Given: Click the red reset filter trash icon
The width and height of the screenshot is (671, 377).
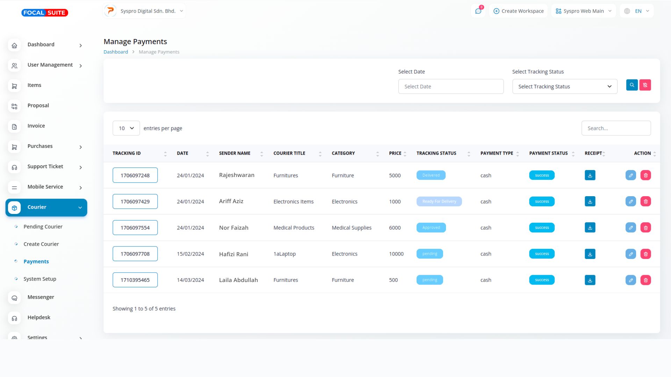Looking at the screenshot, I should point(645,85).
